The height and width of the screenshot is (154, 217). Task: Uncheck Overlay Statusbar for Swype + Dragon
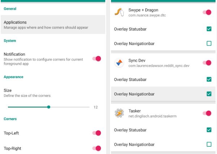(x=209, y=29)
